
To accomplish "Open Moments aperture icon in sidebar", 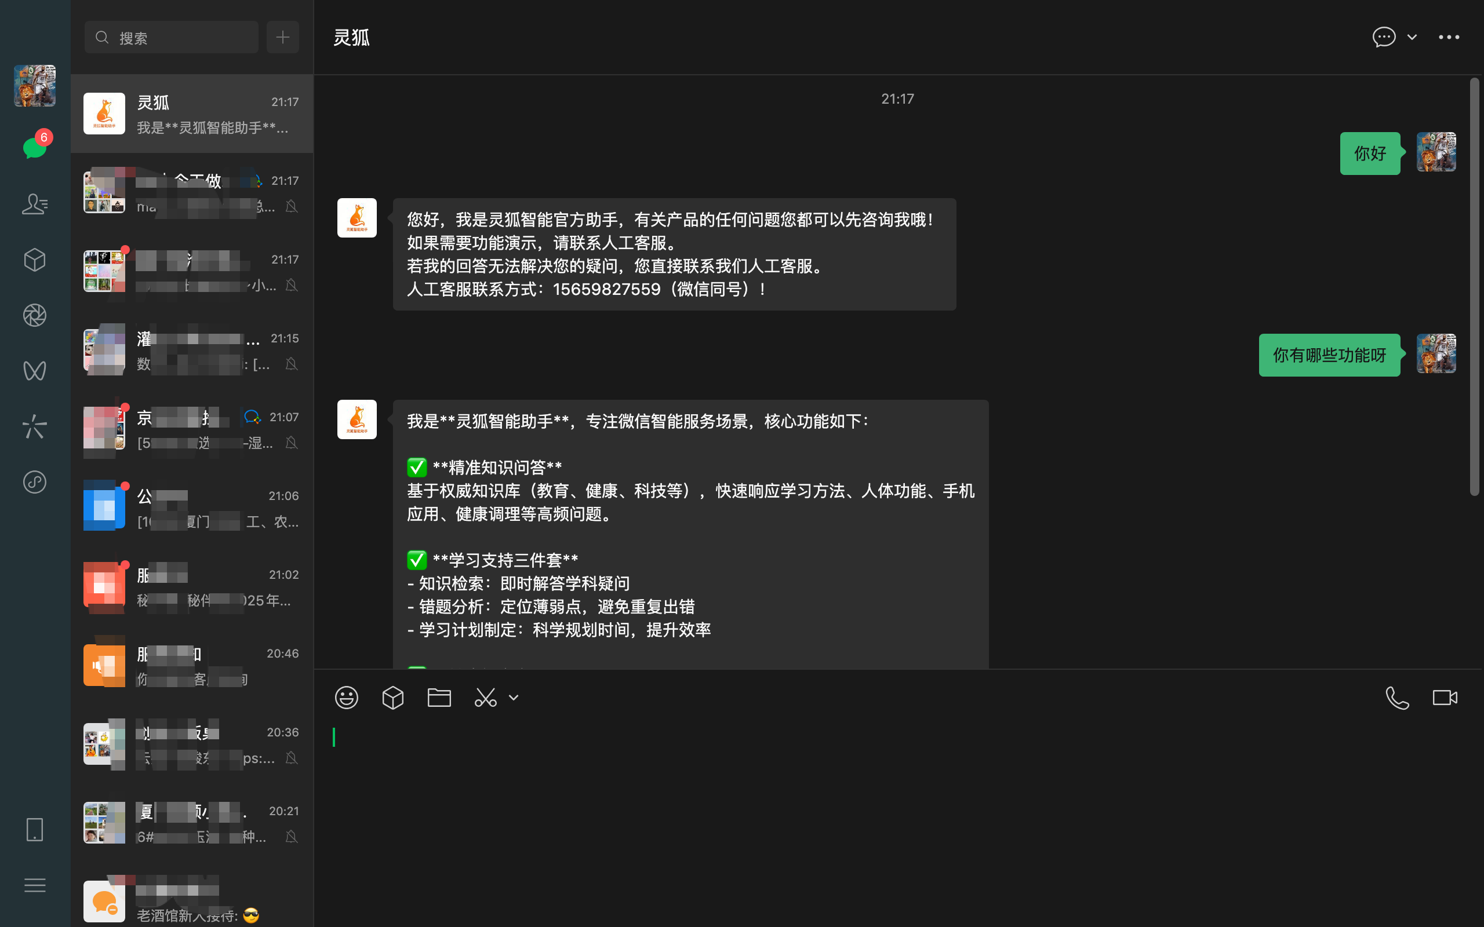I will (34, 315).
